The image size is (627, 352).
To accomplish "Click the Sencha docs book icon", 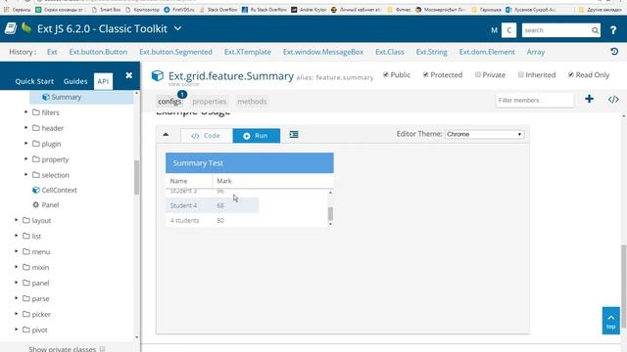I will 11,28.
